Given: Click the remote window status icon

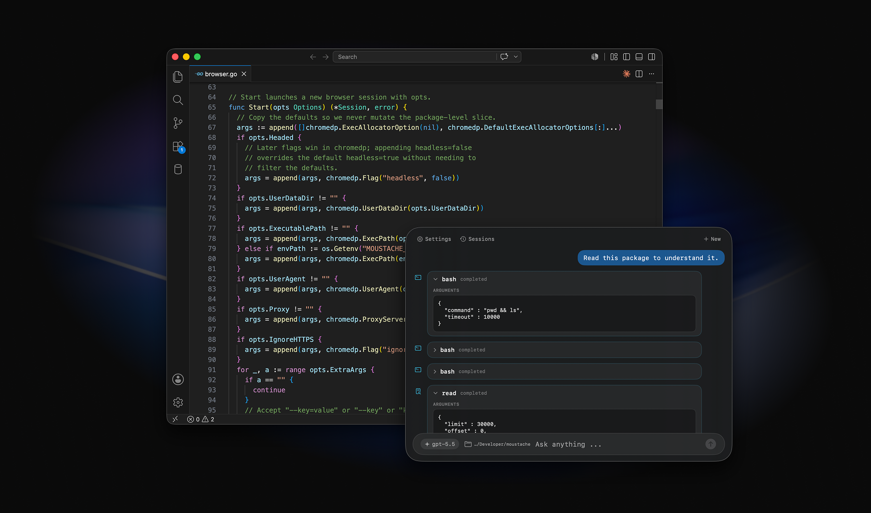Looking at the screenshot, I should 175,419.
